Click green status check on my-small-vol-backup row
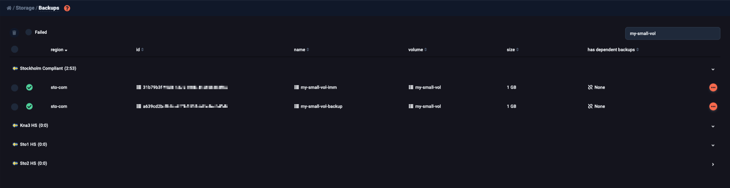The width and height of the screenshot is (730, 188). point(29,106)
